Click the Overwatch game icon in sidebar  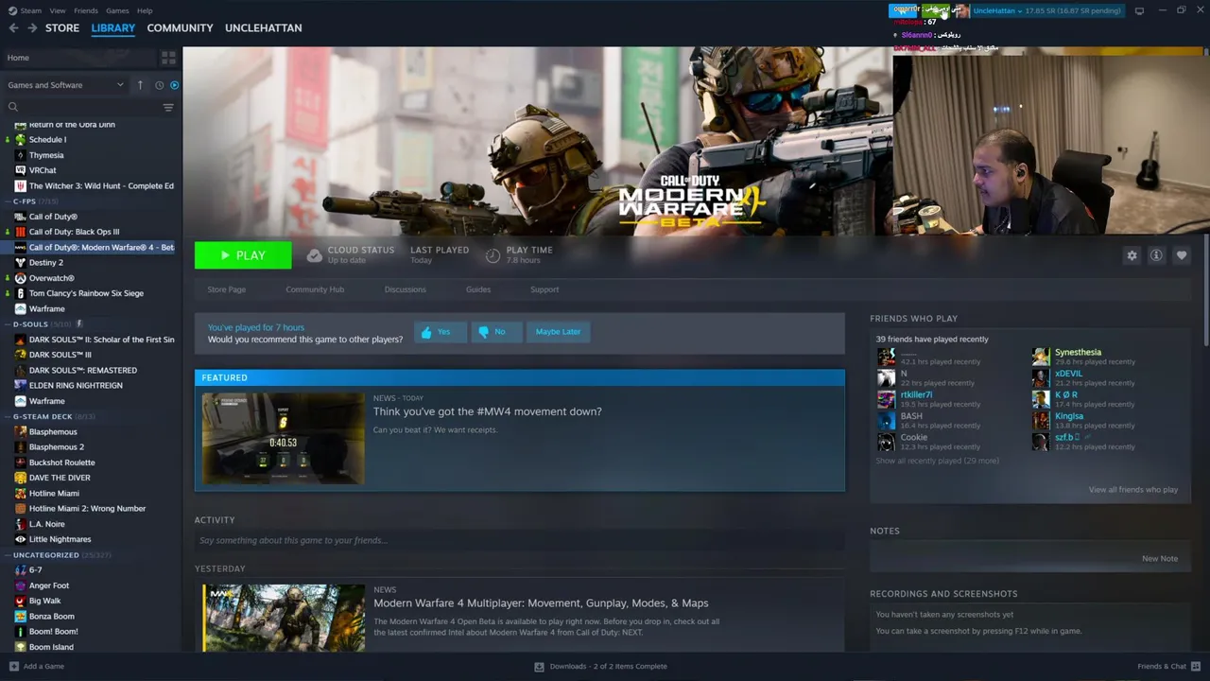(21, 278)
